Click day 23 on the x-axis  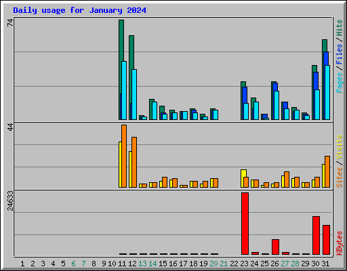(x=244, y=264)
